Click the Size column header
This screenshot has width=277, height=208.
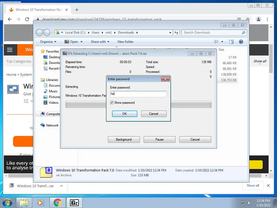click(221, 50)
